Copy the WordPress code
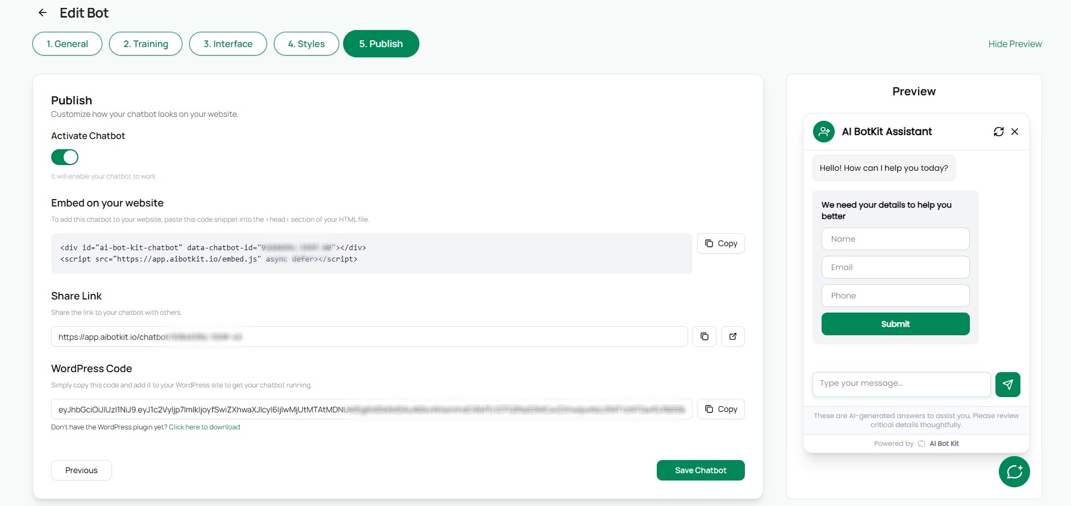 (x=720, y=409)
